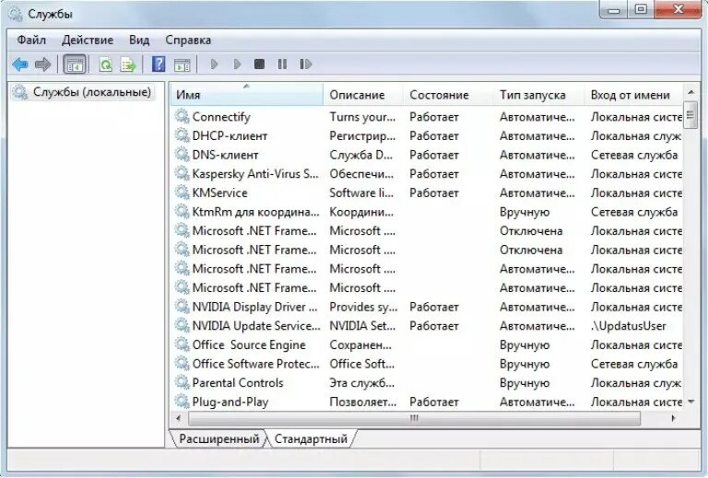Switch to the Стандартный tab
This screenshot has width=708, height=478.
click(x=311, y=438)
